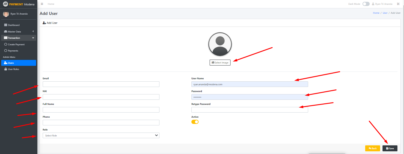Viewport: 404px width, 154px height.
Task: Collapse the Transaction menu
Action: tap(19, 38)
